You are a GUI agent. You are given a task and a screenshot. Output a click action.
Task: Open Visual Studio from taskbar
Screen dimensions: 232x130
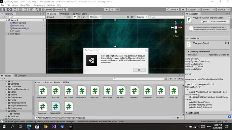click(54, 127)
